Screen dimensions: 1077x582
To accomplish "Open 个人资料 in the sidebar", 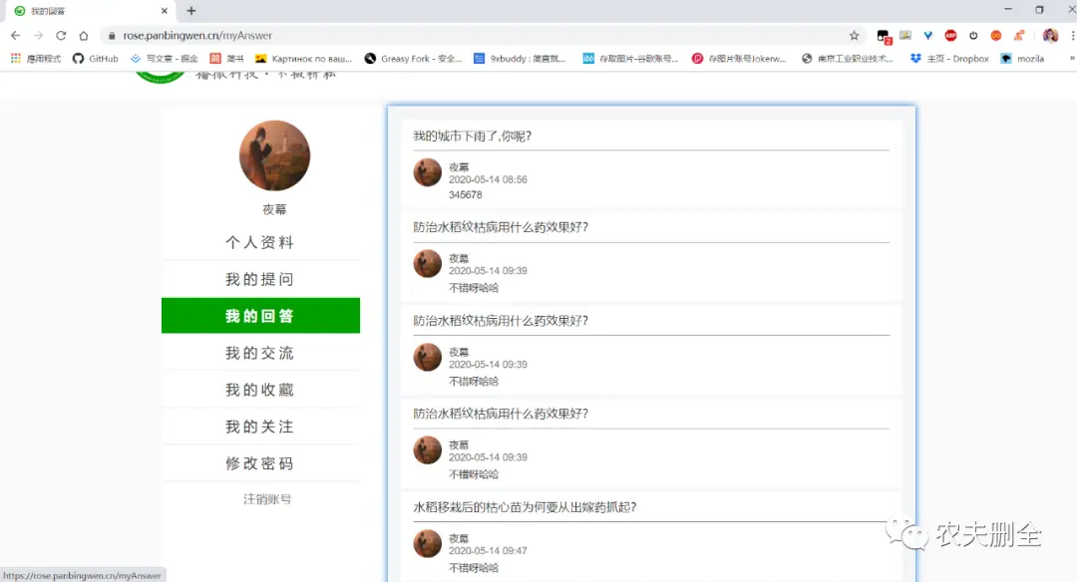I will 260,242.
